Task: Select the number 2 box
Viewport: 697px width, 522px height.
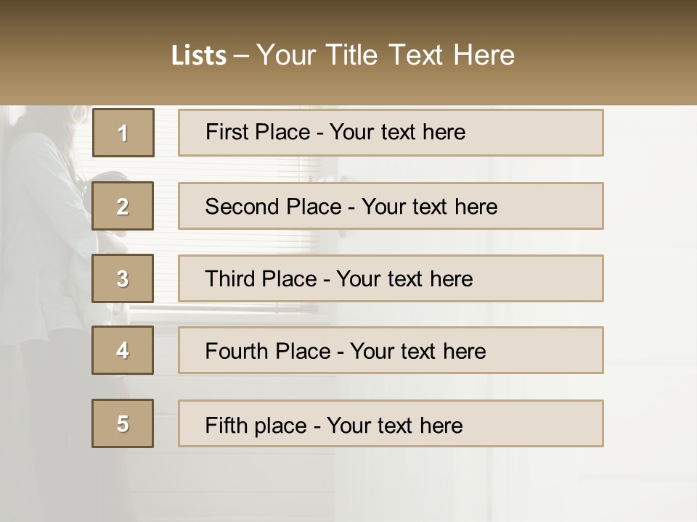Action: tap(123, 206)
